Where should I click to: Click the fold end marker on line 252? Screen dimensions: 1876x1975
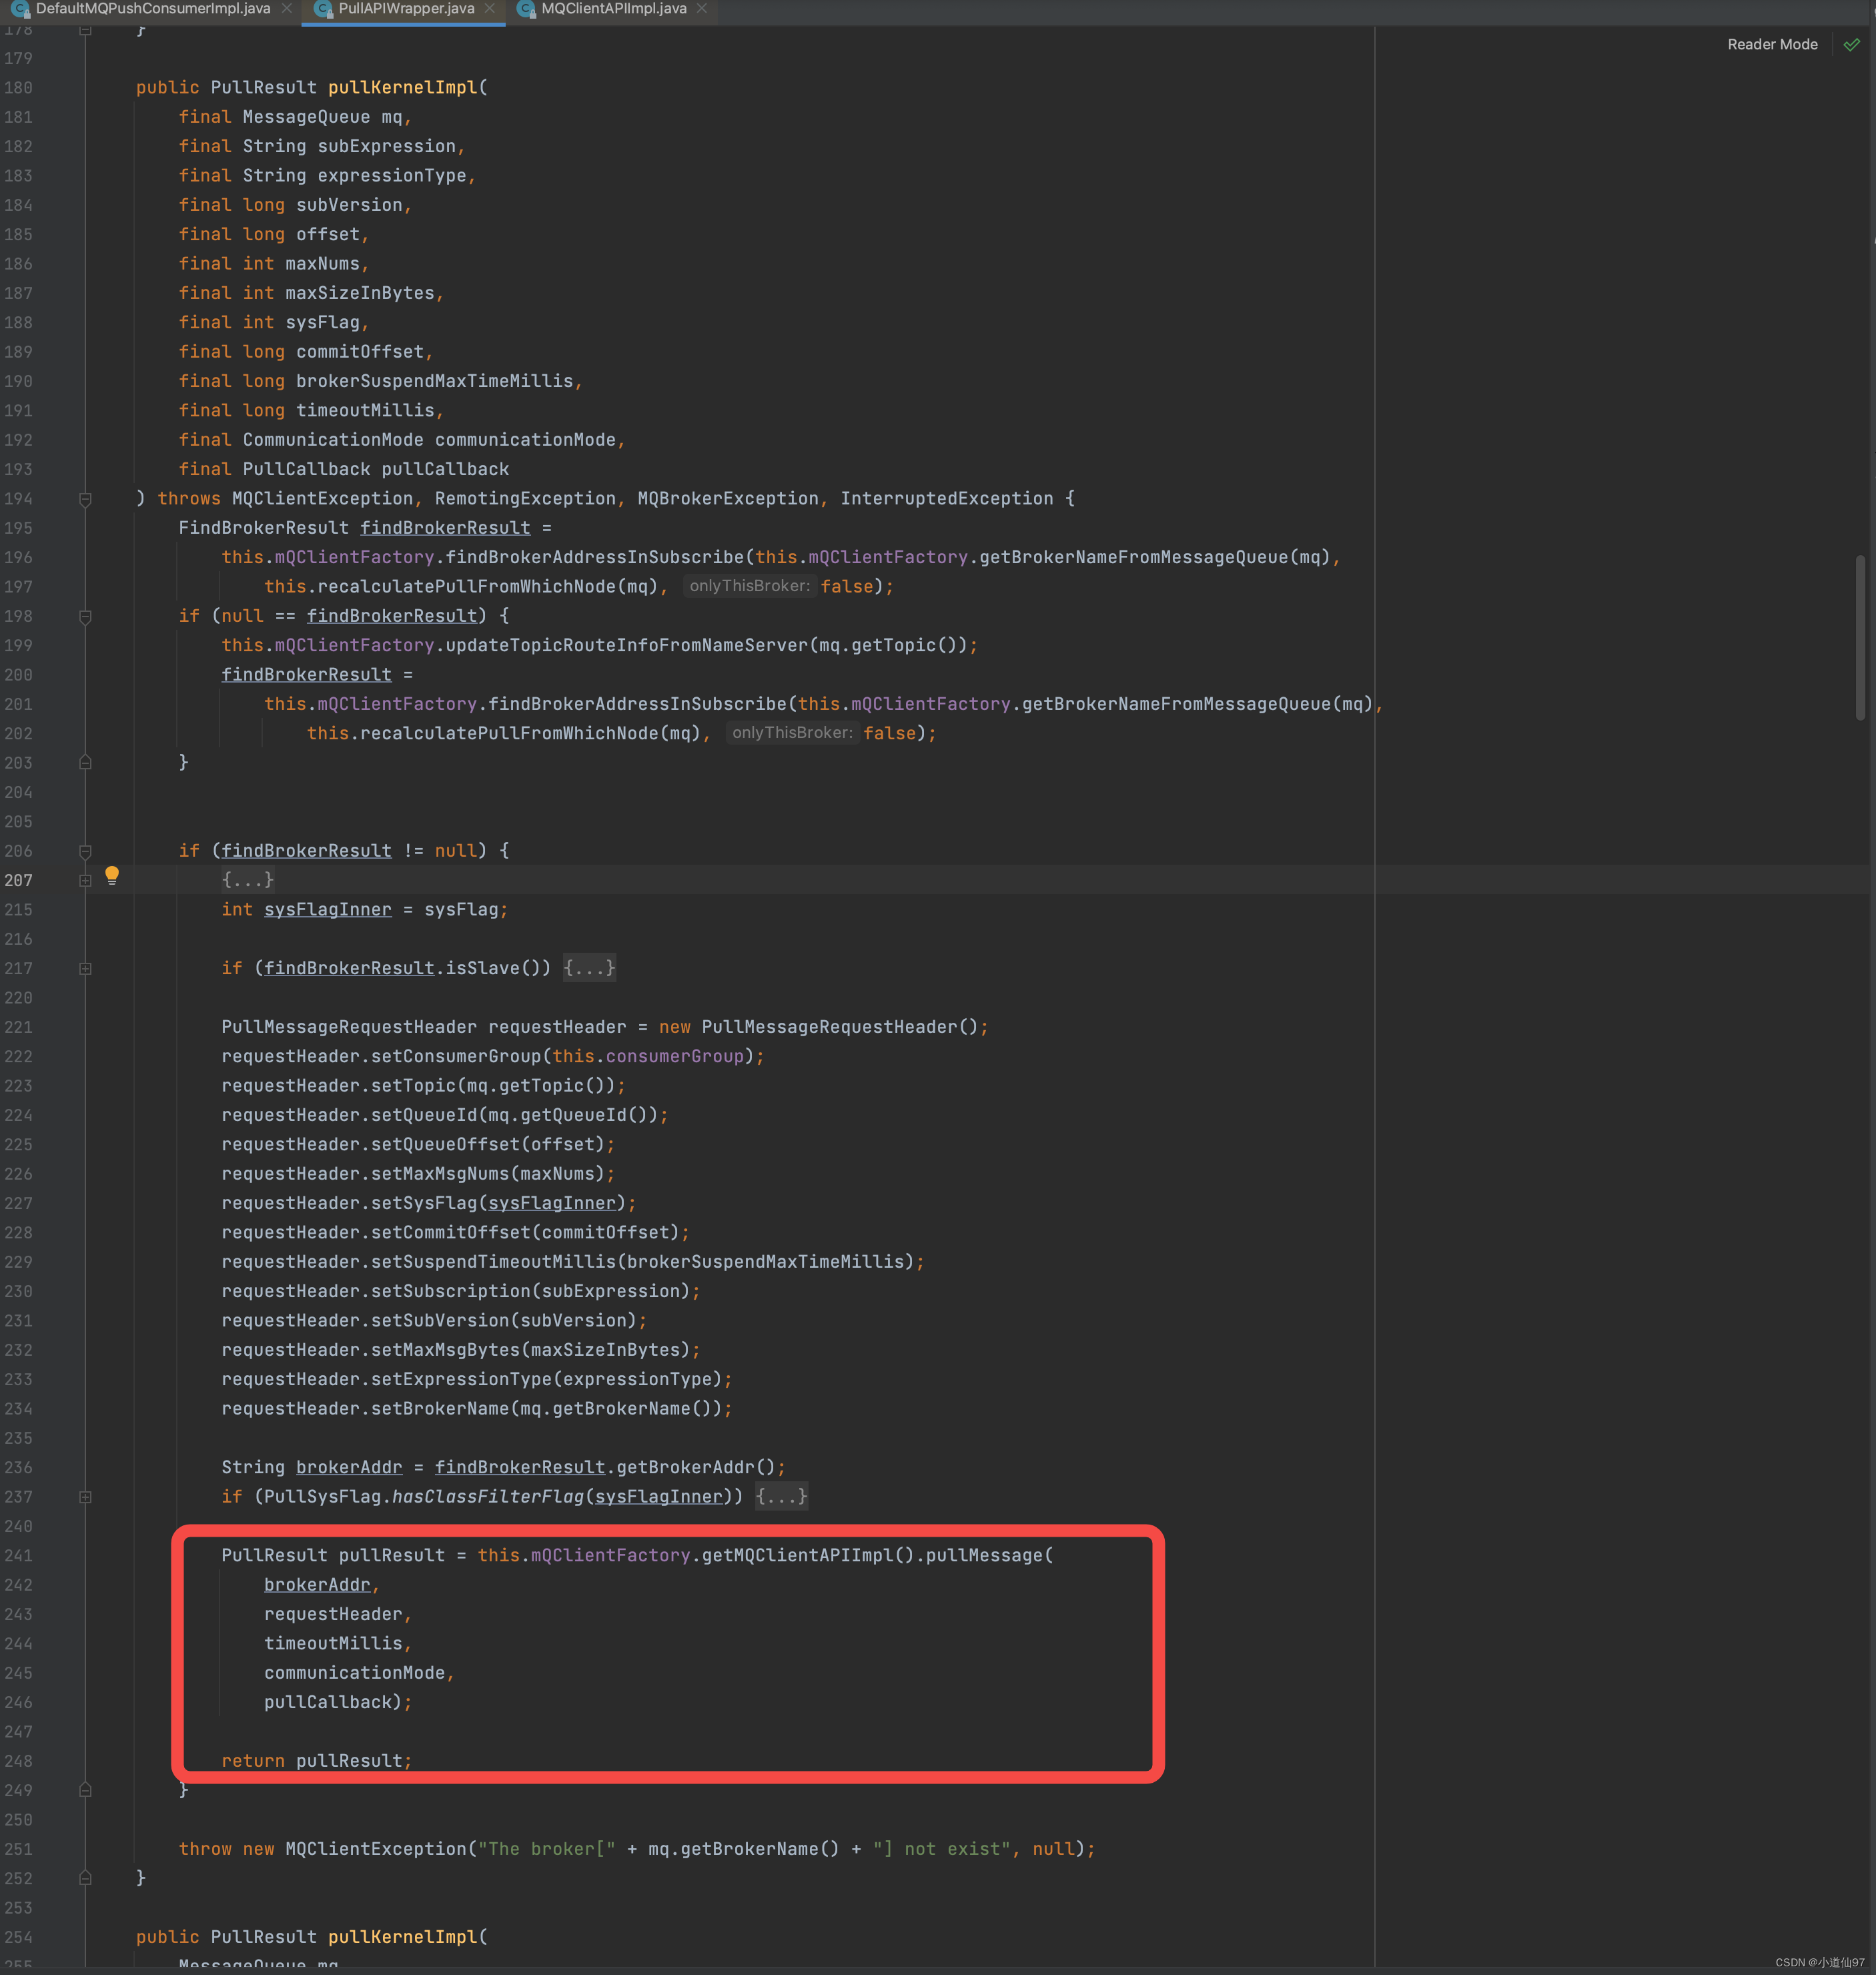pyautogui.click(x=85, y=1878)
